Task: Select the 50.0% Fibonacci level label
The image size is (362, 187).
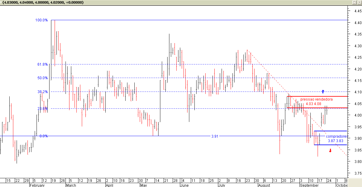Action: tap(43, 78)
